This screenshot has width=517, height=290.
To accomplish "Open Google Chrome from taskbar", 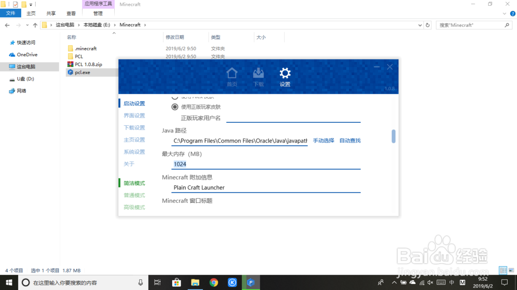I will point(214,282).
